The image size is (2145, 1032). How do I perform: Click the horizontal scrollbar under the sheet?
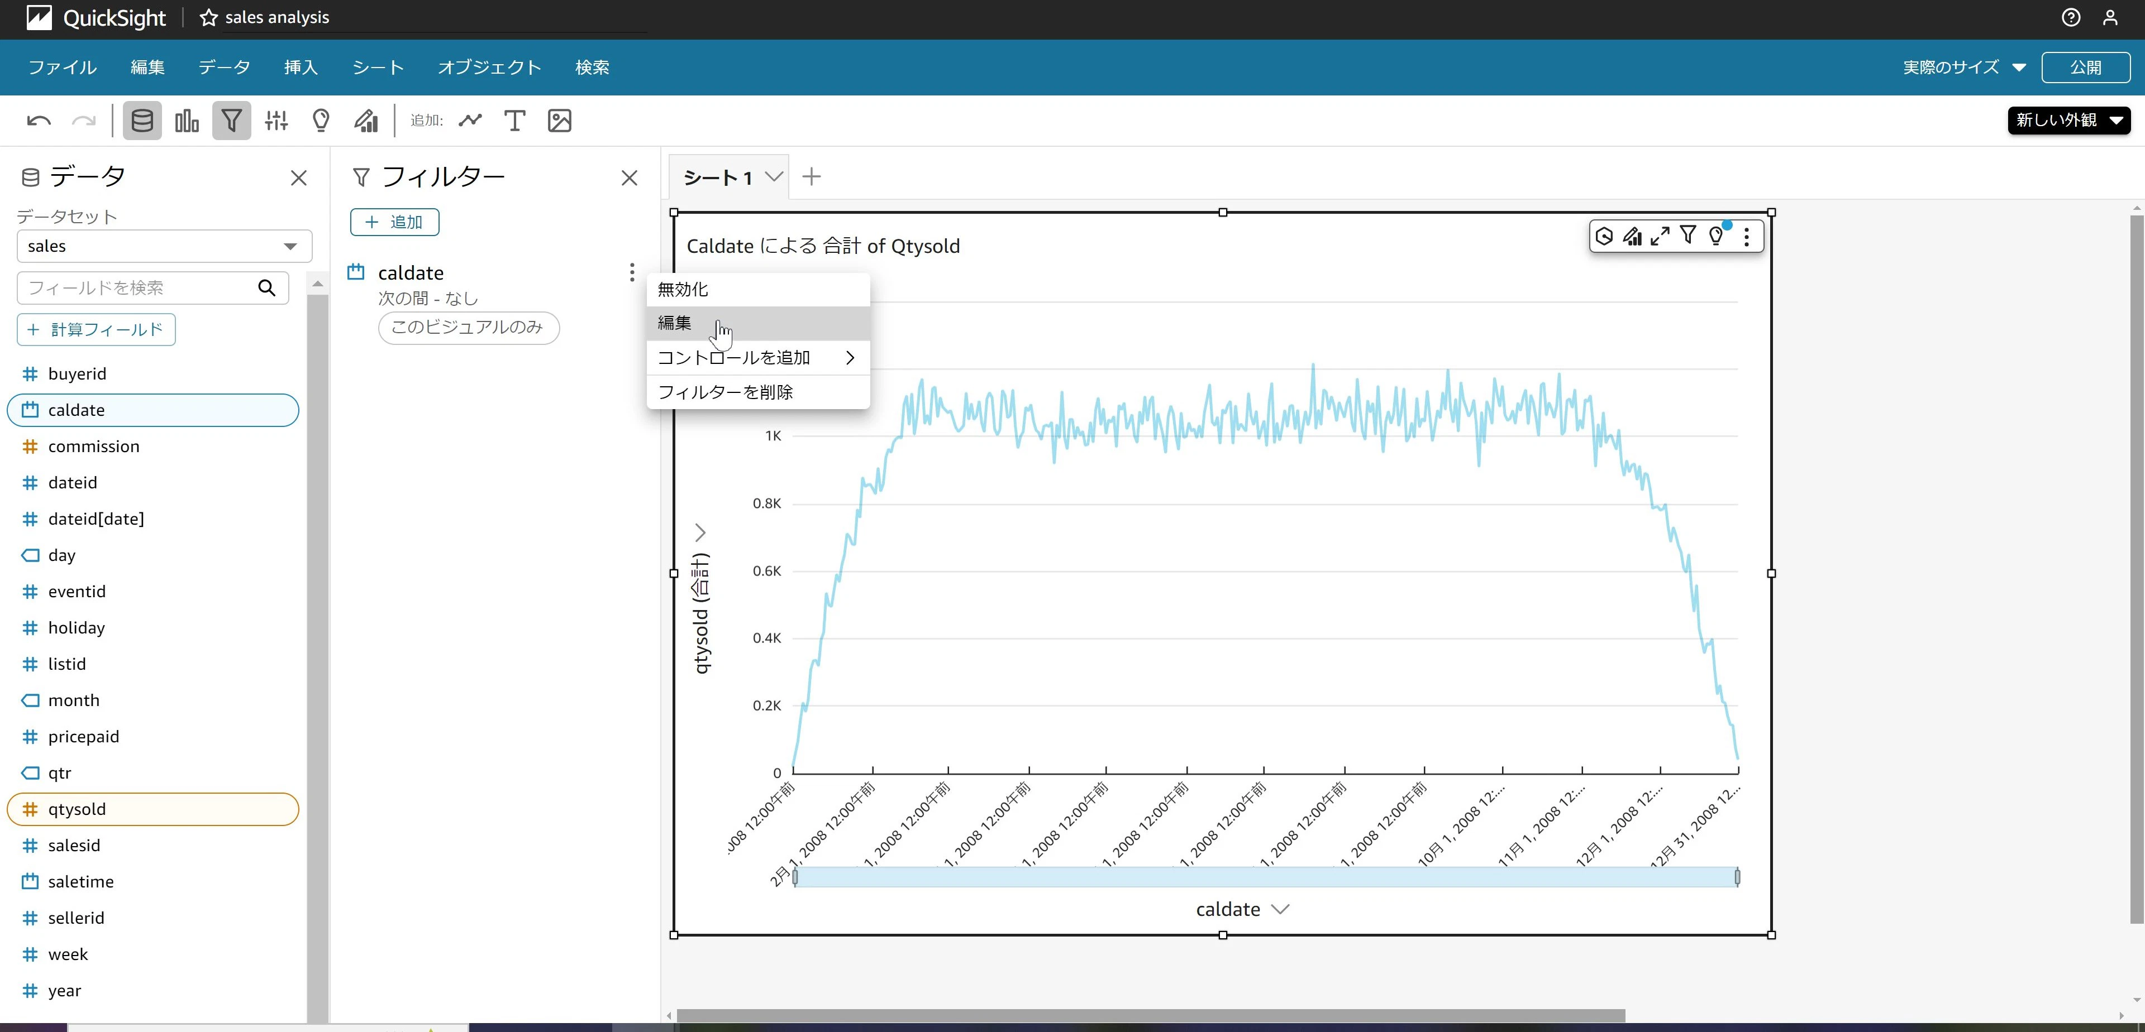[1151, 1015]
